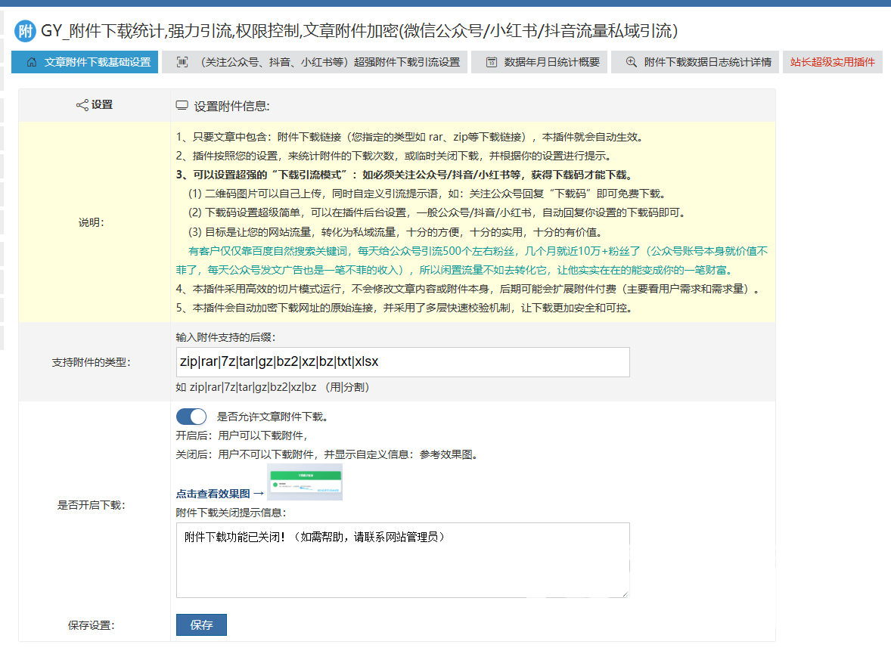
Task: Go to the 附件下载数据日志统计详情 tab
Action: 707,62
